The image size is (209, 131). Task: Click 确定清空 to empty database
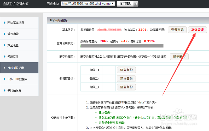pos(179,57)
